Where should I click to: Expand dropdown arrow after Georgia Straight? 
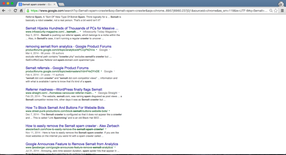pos(119,93)
